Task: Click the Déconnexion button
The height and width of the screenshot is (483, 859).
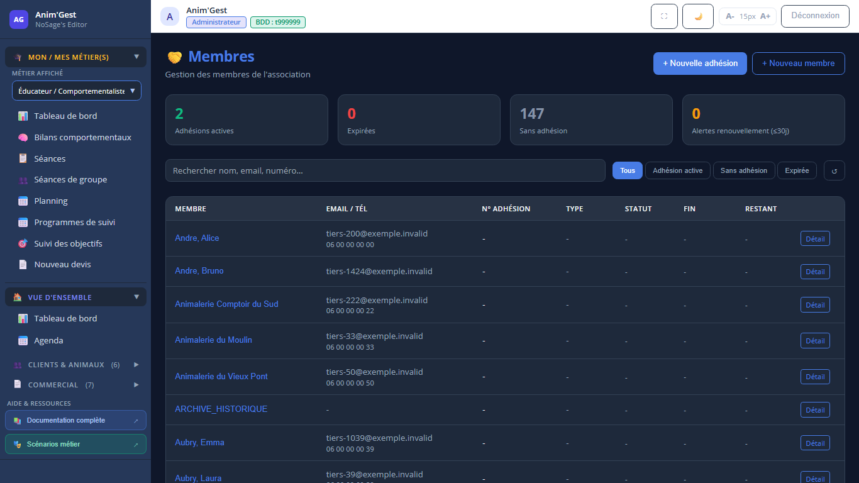Action: tap(815, 16)
